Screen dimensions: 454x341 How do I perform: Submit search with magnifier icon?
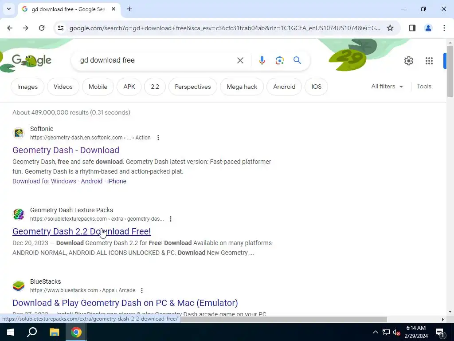(297, 60)
